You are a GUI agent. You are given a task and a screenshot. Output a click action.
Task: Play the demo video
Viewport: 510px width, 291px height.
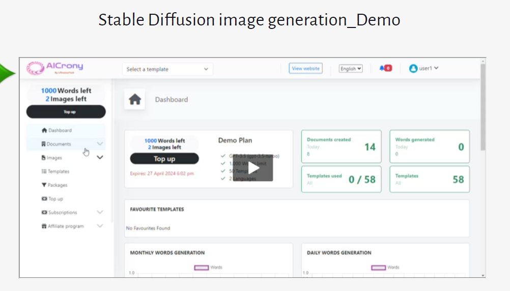tap(253, 168)
